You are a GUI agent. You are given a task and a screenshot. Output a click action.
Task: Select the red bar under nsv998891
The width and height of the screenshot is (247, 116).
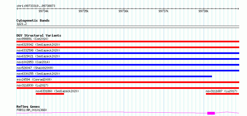(x=128, y=42)
